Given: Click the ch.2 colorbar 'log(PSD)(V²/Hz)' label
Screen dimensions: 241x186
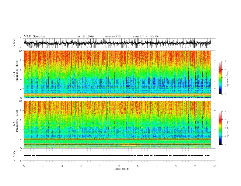Looking at the screenshot, I should [228, 129].
